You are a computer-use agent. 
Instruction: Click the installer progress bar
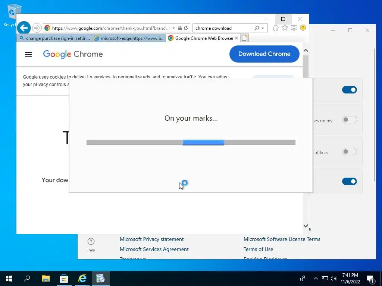(191, 142)
